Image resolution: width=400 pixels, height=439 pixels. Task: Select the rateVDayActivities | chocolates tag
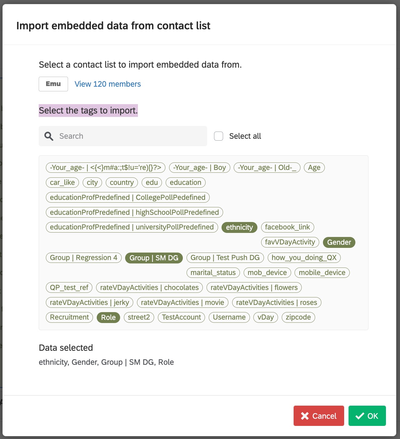click(149, 287)
